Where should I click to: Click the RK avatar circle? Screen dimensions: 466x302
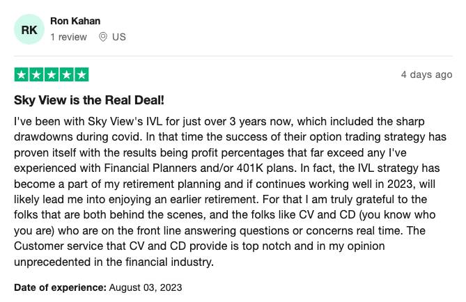29,29
